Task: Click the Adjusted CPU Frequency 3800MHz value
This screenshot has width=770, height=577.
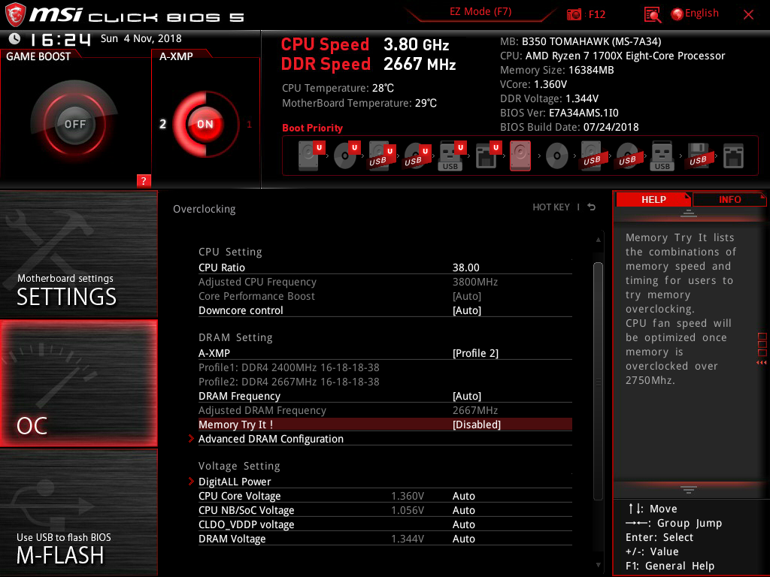Action: pyautogui.click(x=475, y=282)
